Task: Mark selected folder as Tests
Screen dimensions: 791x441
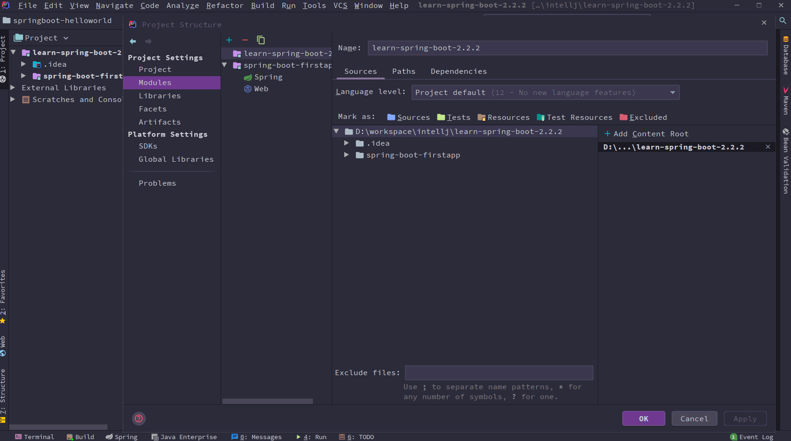Action: (x=458, y=117)
